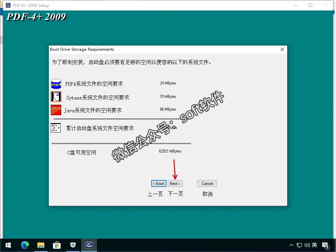
Task: Open the network status tray icon
Action: tap(299, 245)
